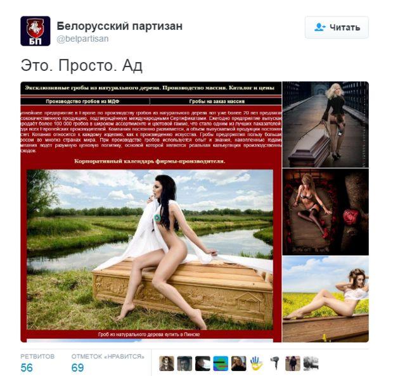This screenshot has height=376, width=393.
Task: Click the blue and green logo liker avatar
Action: [221, 363]
